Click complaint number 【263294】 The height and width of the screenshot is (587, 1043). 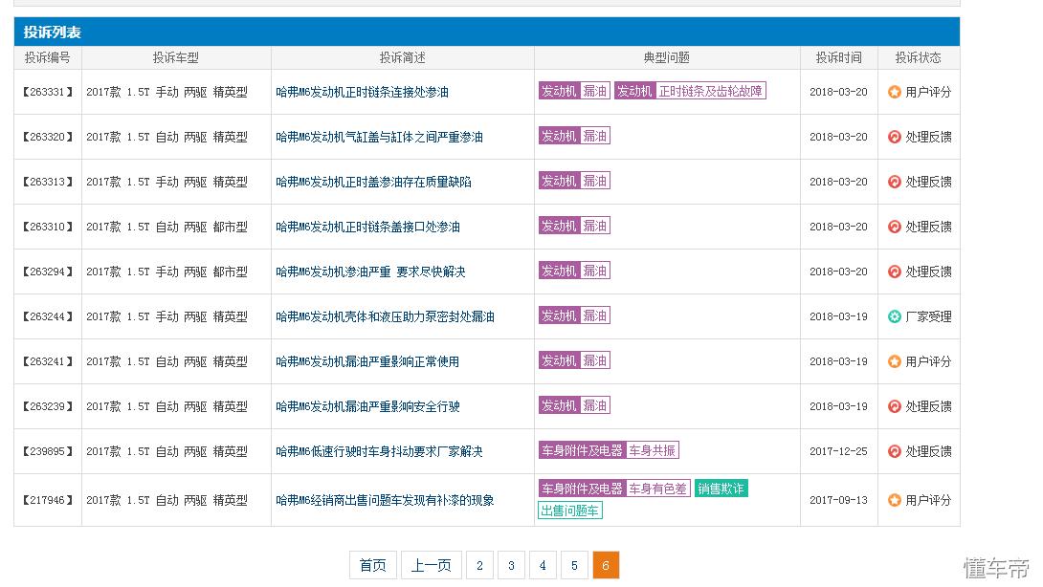48,271
